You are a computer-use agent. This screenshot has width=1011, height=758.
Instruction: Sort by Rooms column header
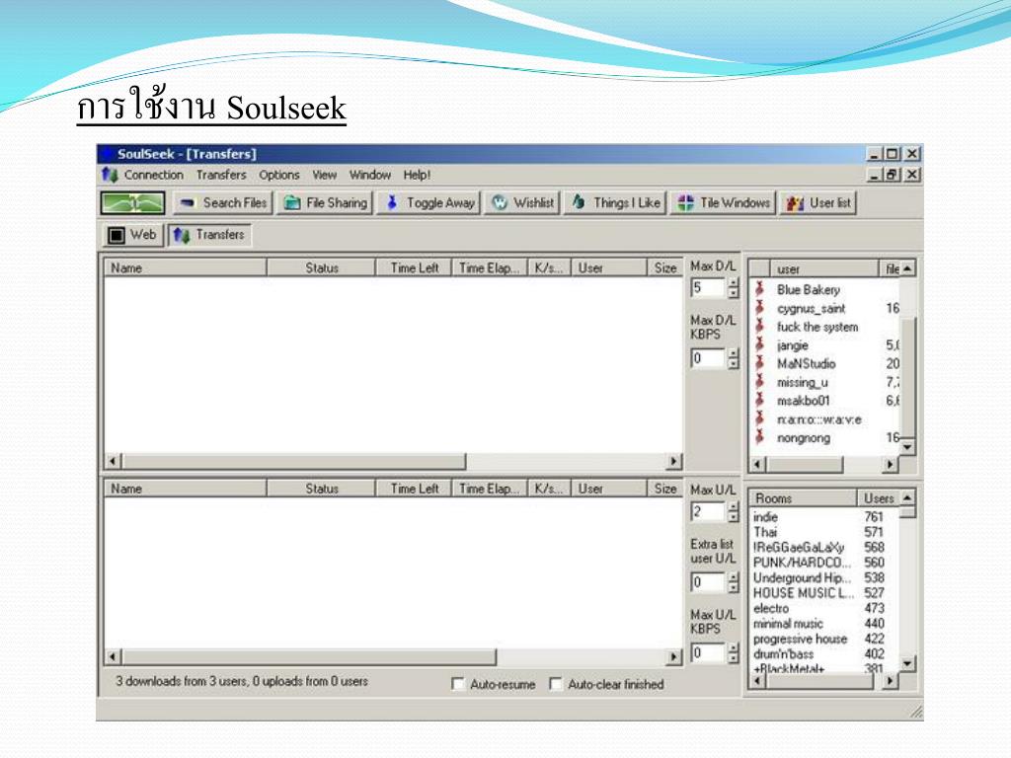(x=804, y=498)
